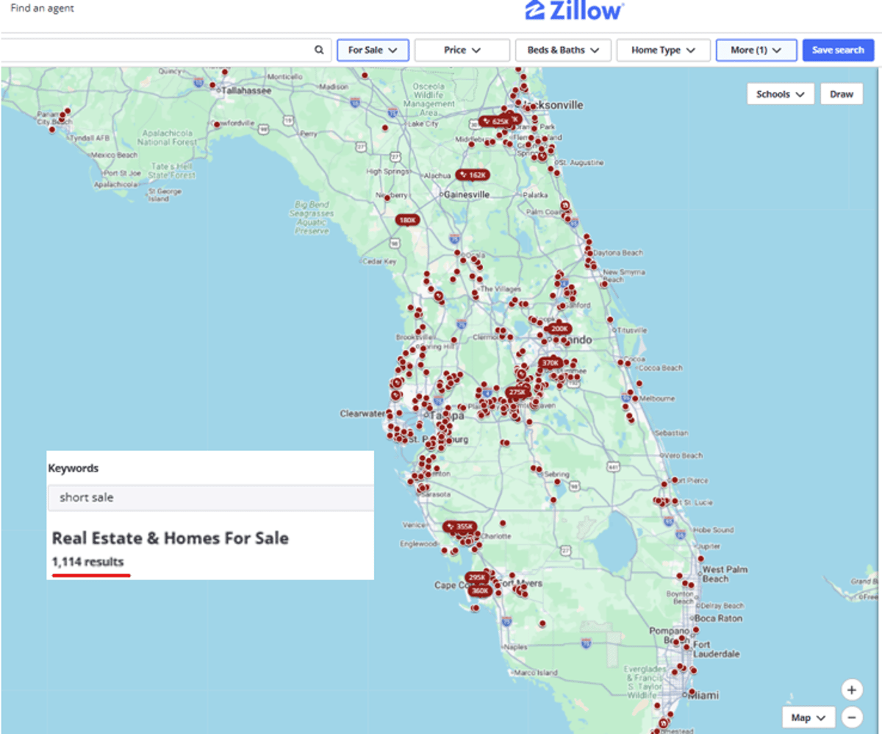
Task: Click the search magnifying glass icon
Action: point(319,49)
